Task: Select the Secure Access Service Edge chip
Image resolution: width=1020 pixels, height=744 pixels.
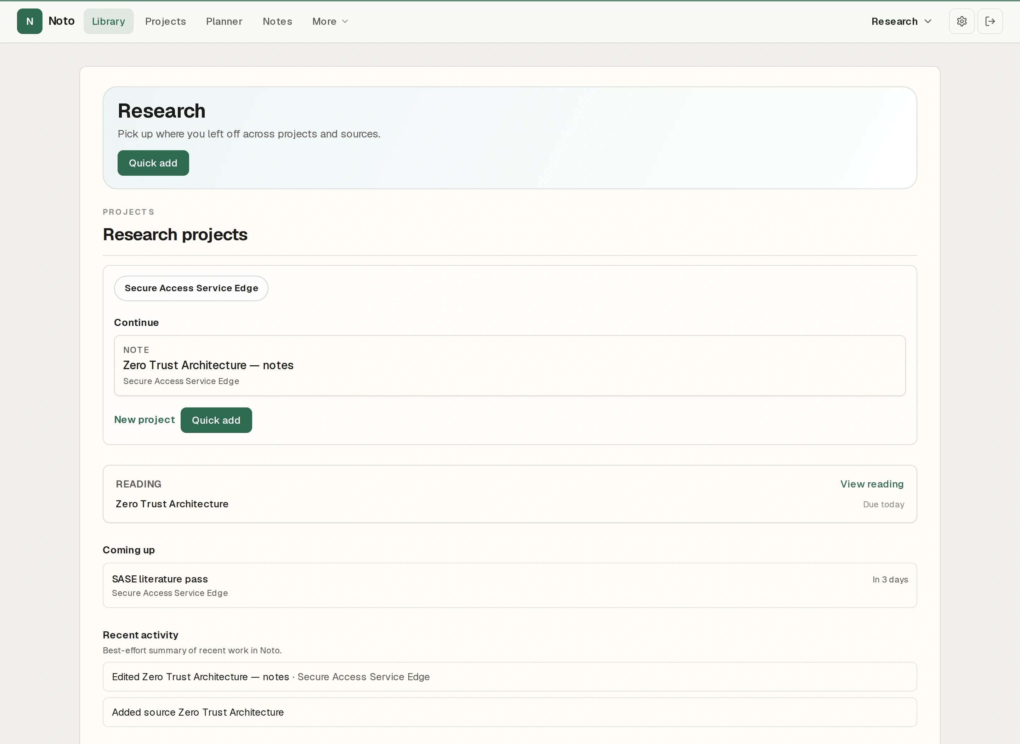Action: click(191, 288)
